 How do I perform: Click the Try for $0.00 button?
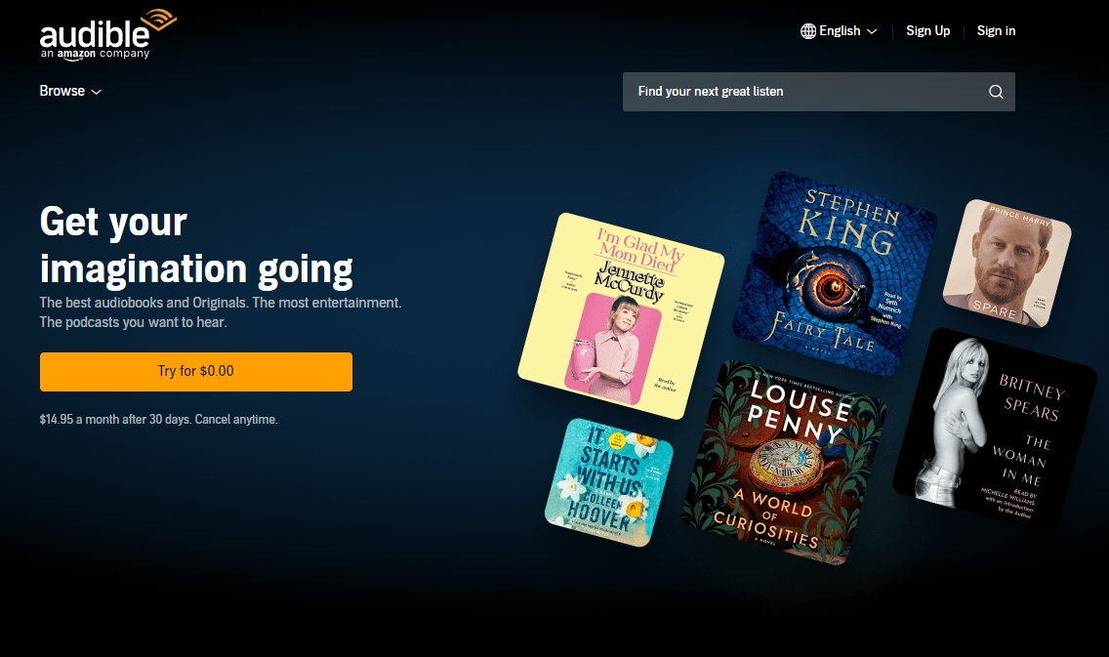coord(196,371)
